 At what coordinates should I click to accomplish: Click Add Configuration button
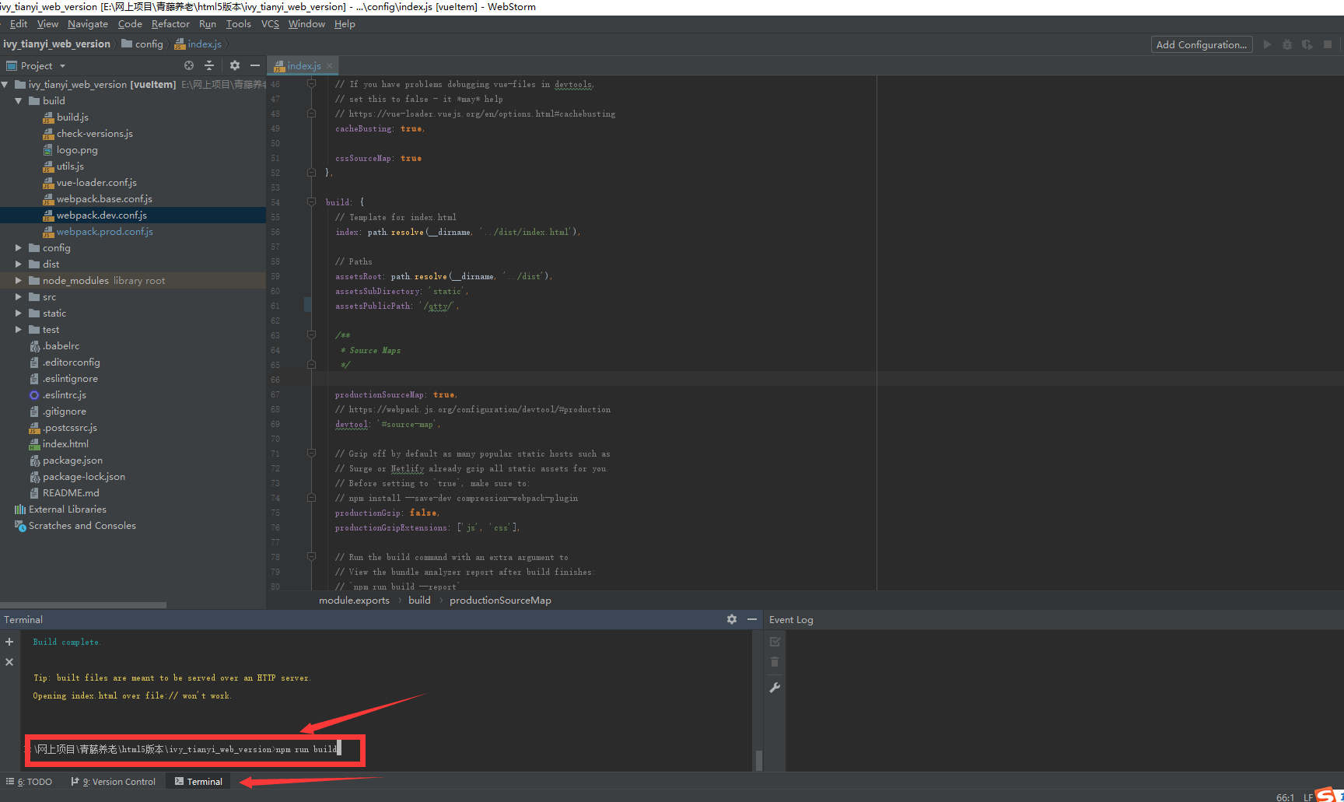pyautogui.click(x=1202, y=44)
